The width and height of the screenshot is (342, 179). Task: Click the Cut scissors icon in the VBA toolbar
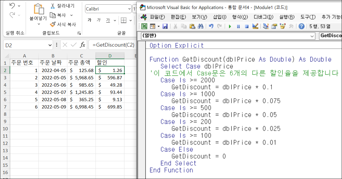point(175,27)
